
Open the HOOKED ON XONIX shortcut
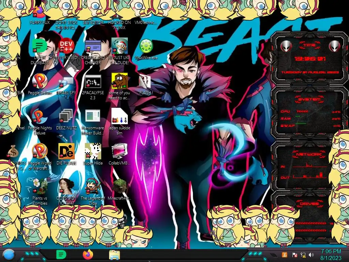(119, 22)
